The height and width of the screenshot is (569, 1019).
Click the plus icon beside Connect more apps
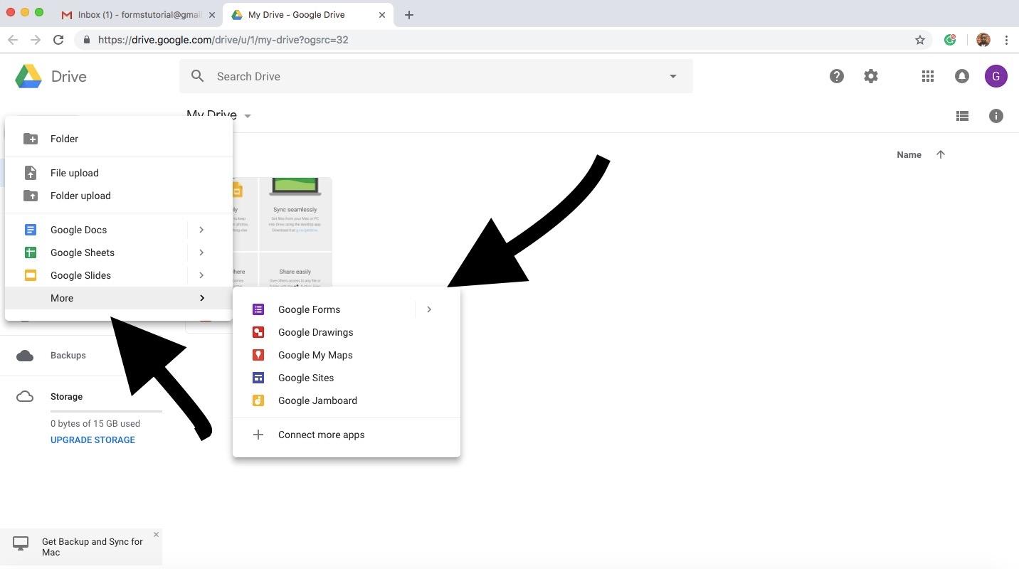258,435
